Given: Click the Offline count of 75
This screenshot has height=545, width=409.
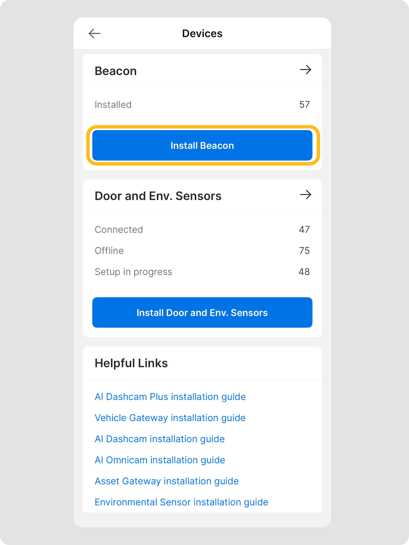Looking at the screenshot, I should pyautogui.click(x=304, y=251).
